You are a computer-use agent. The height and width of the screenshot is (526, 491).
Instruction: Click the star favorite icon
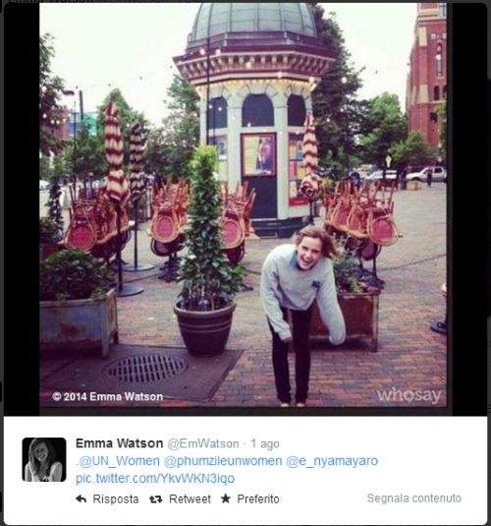point(226,498)
